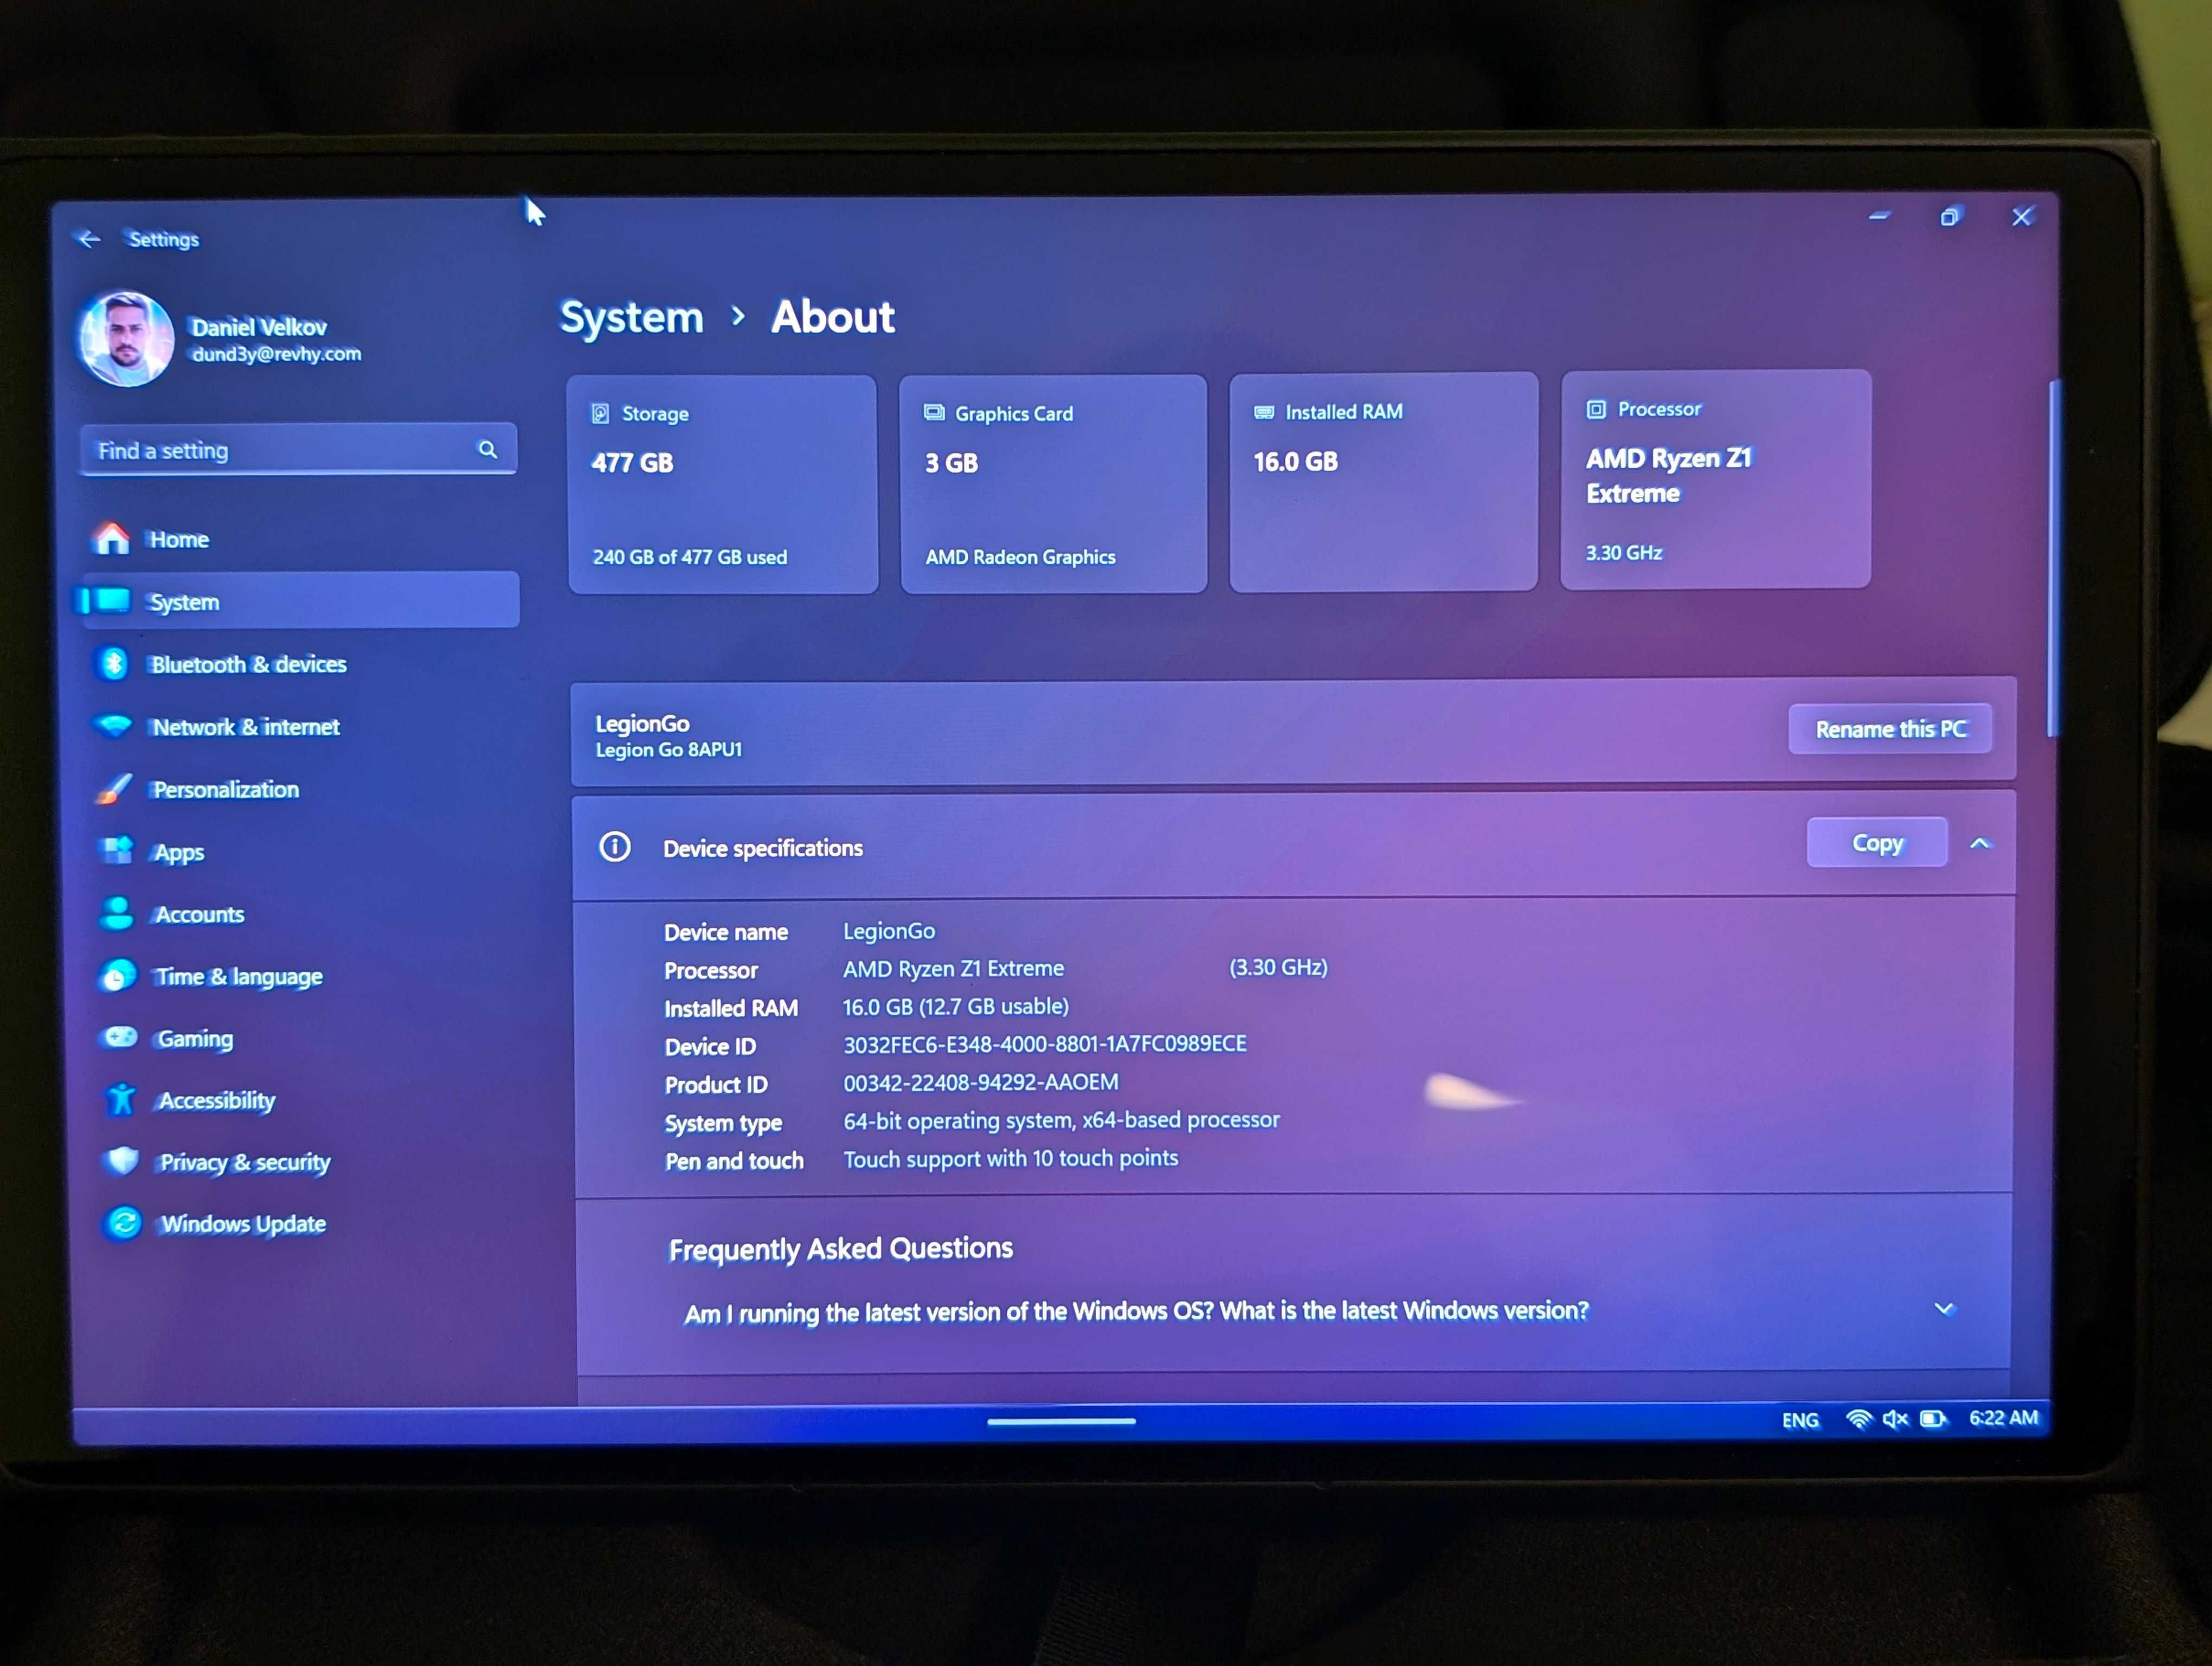Click the Product ID value 00342-22408-94292-AAOEM
This screenshot has width=2212, height=1666.
(980, 1082)
